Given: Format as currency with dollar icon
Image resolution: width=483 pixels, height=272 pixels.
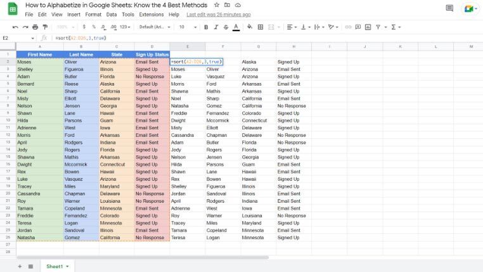Looking at the screenshot, I should [84, 27].
